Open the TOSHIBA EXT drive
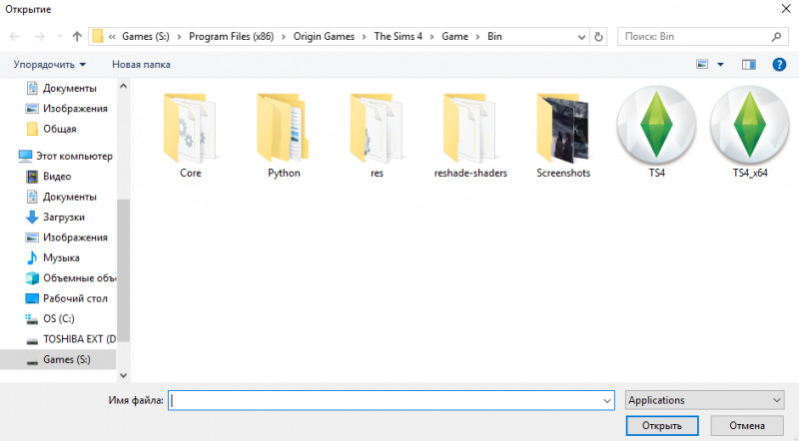Screen dimensions: 799x441 [x=70, y=339]
